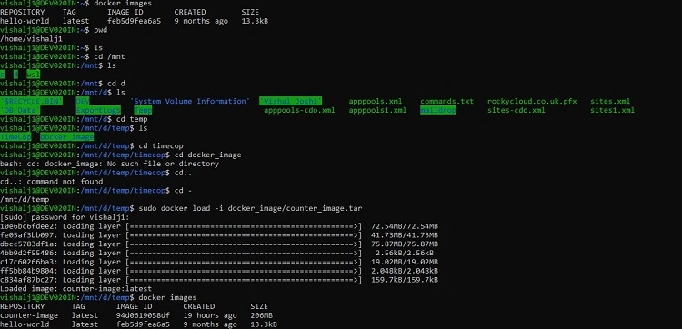Select apppools-cdo.xml file name
682x329 pixels.
(x=299, y=110)
